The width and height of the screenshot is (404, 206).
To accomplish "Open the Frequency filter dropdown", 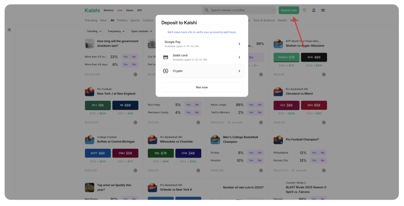I will point(116,31).
